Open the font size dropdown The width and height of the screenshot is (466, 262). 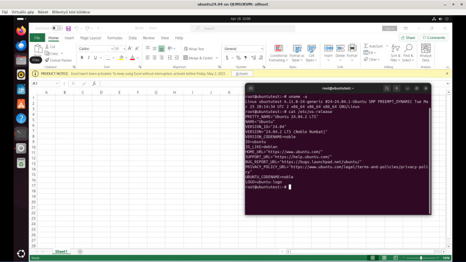[124, 49]
